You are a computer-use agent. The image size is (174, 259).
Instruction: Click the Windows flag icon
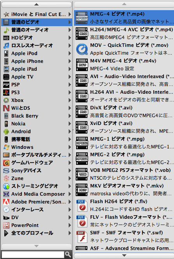click(6, 147)
